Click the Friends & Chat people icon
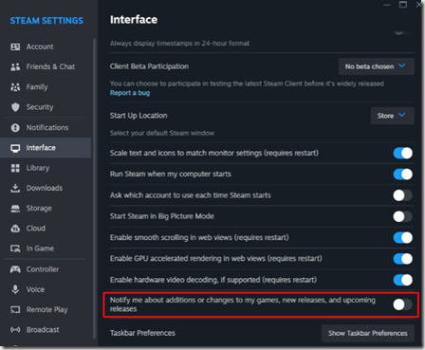The height and width of the screenshot is (350, 425). pyautogui.click(x=15, y=66)
